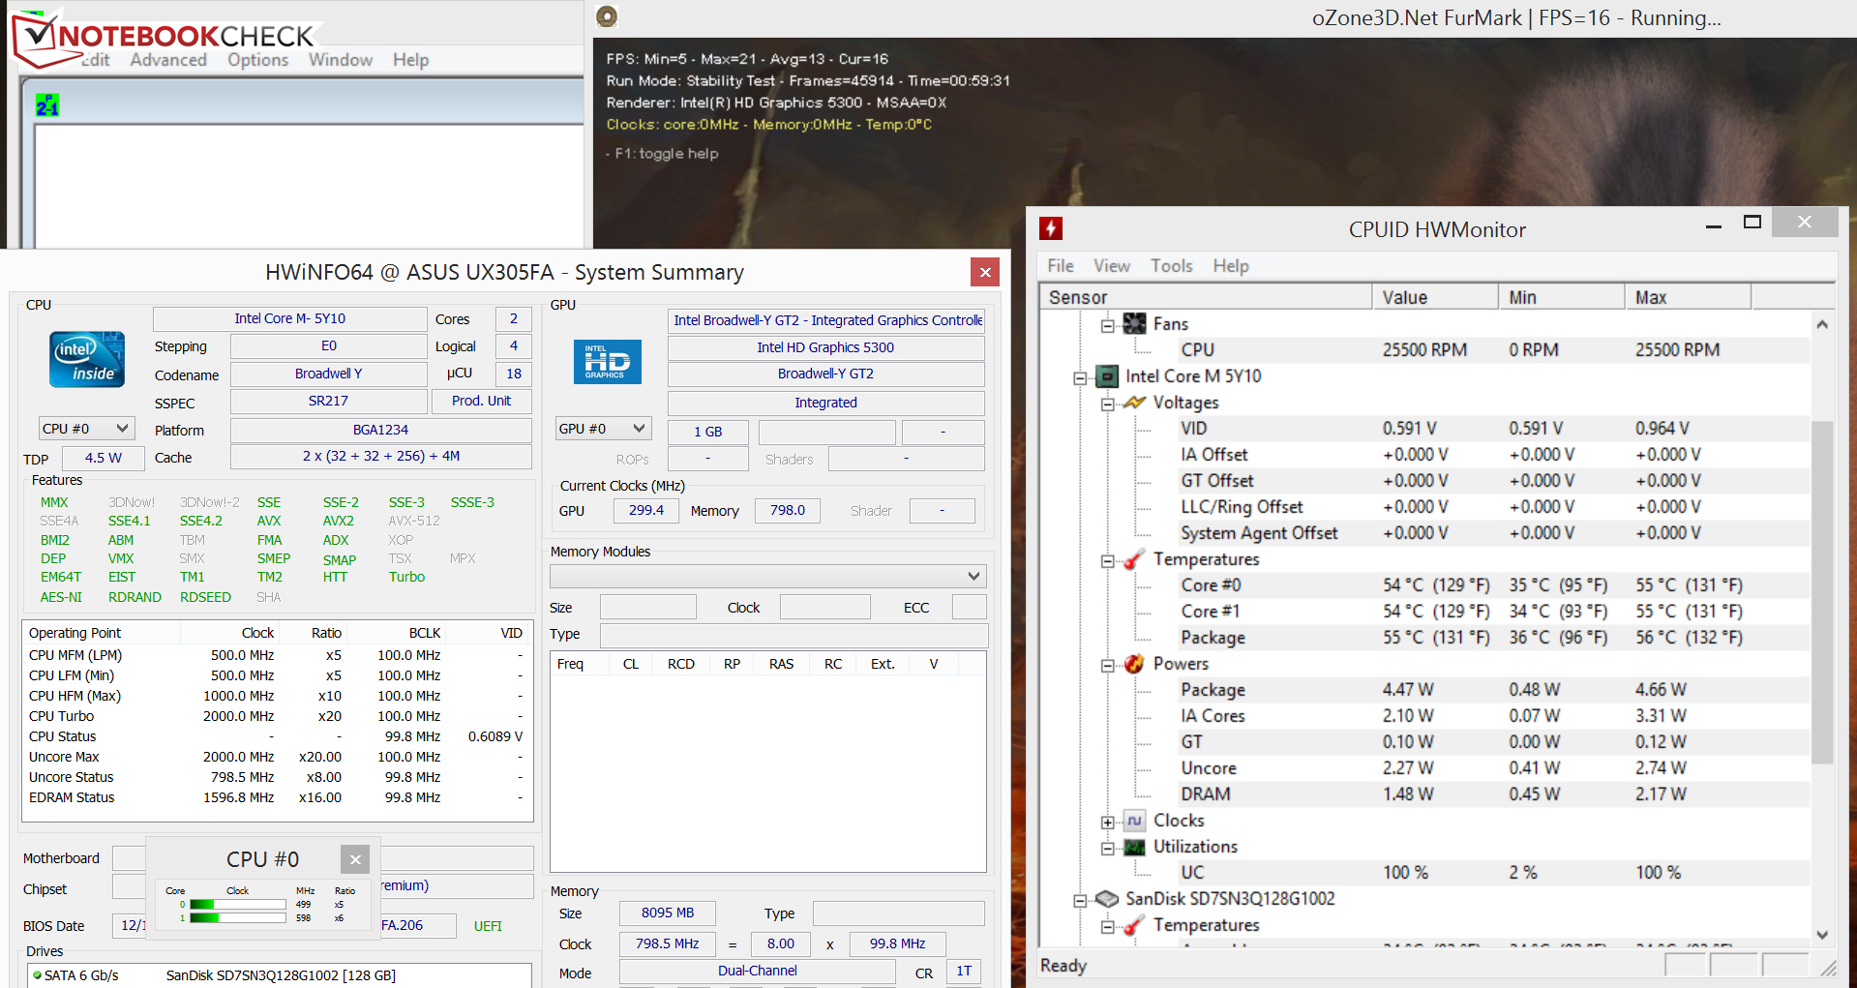Screen dimensions: 1857x988
Task: Click the UEFI label beside BIOS version
Action: 488,926
